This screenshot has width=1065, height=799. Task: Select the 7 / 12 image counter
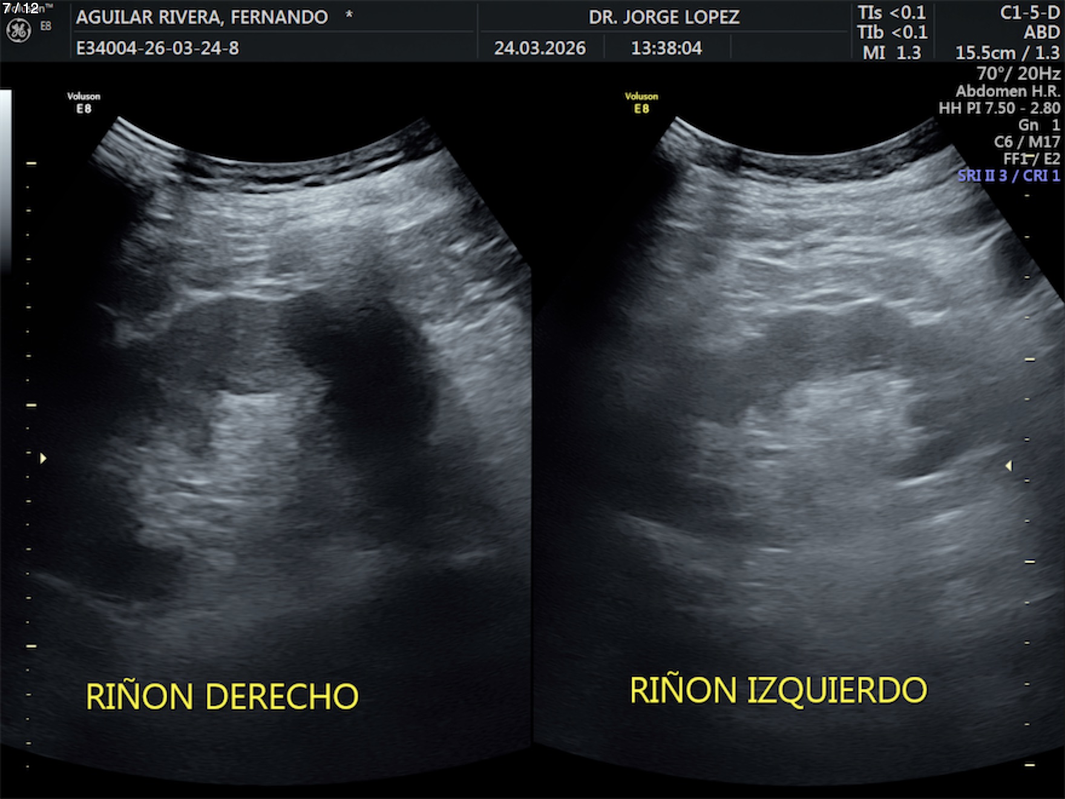21,8
